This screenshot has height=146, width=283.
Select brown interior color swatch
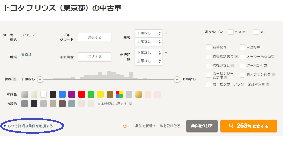(63, 104)
